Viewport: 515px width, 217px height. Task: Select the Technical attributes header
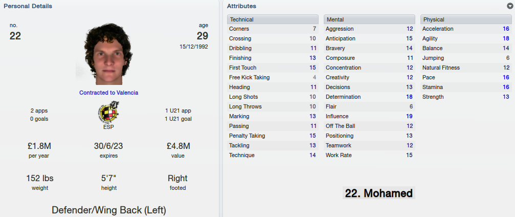tap(273, 19)
